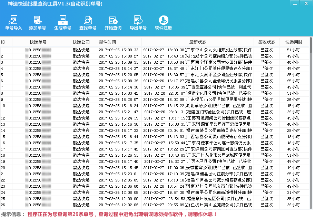Select the 生成单号 generate numbers icon
This screenshot has width=315, height=219.
tap(62, 21)
